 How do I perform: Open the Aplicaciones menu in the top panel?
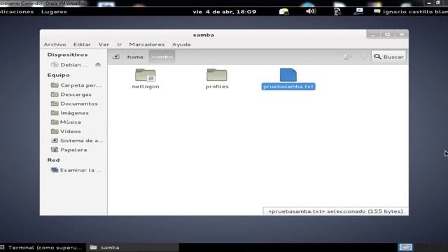[17, 12]
